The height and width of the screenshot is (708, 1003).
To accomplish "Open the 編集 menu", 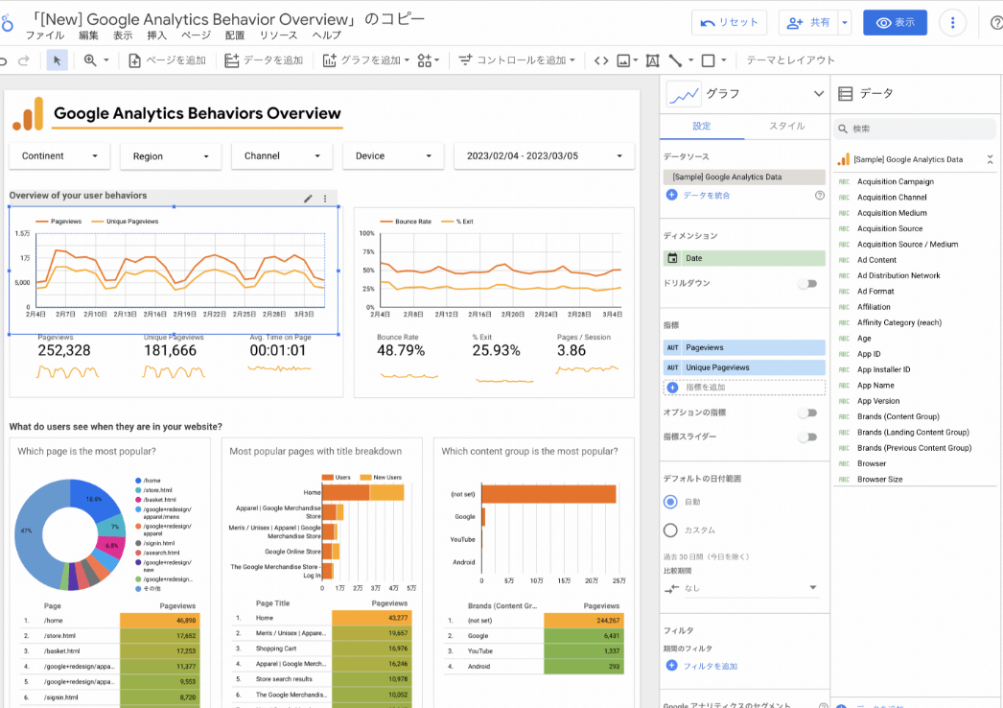I will pos(88,35).
